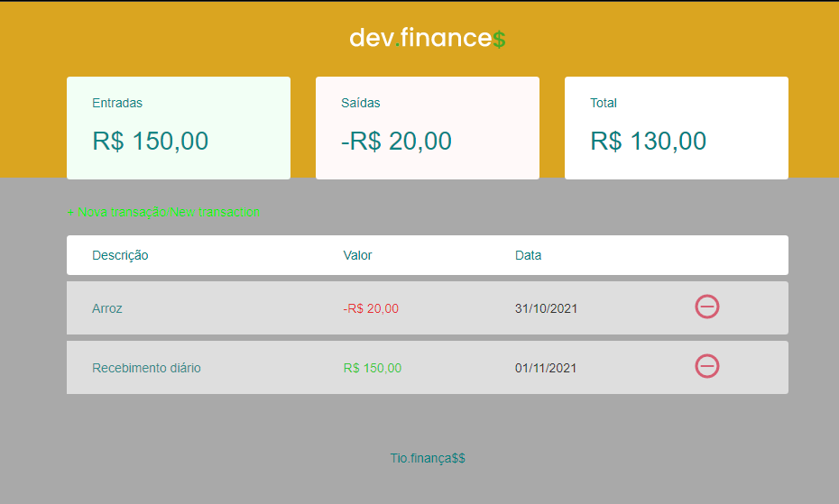Click the Valor column header
Screen dimensions: 839x504
point(357,255)
